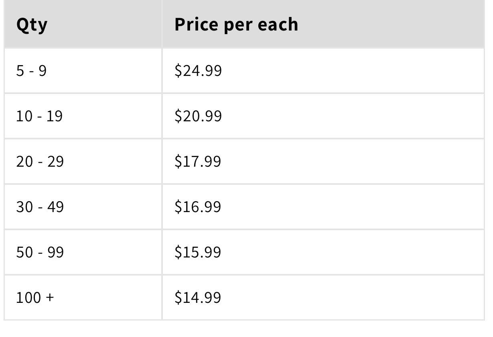This screenshot has height=337, width=493.
Task: Click the plus sign after 100
Action: coord(49,298)
